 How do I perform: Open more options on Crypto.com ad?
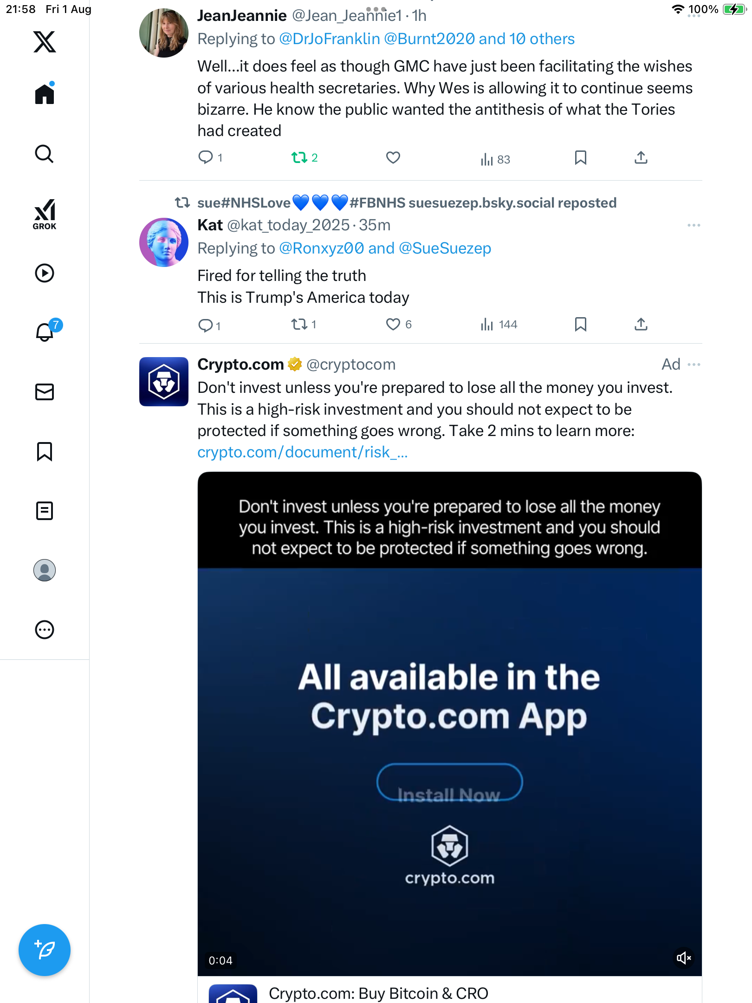(x=694, y=365)
